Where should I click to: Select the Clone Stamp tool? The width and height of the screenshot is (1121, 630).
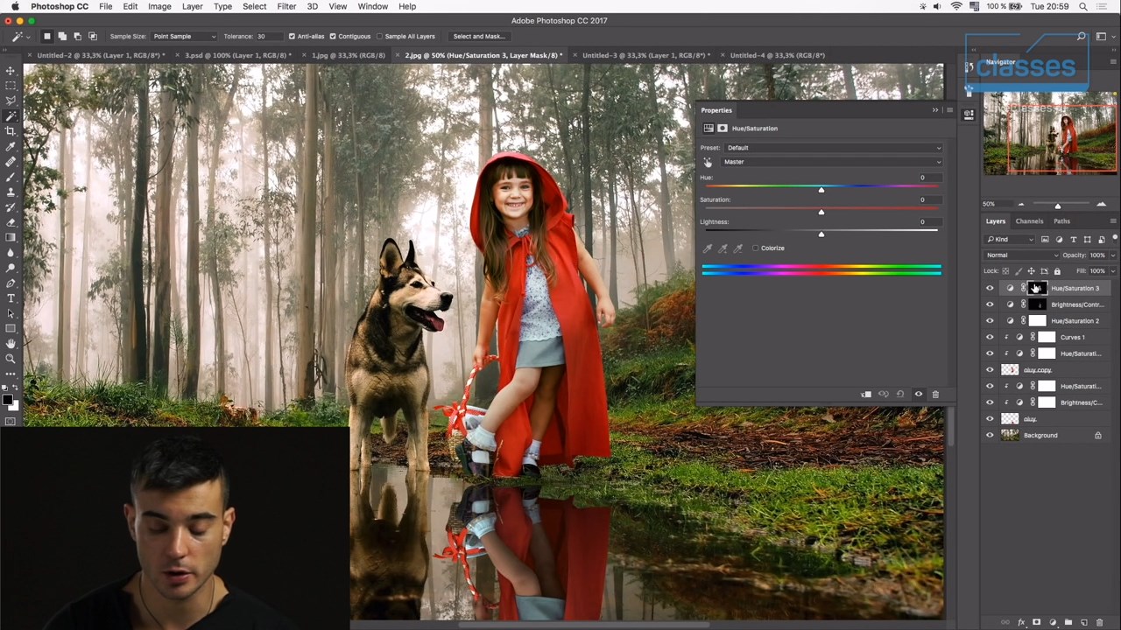click(11, 192)
